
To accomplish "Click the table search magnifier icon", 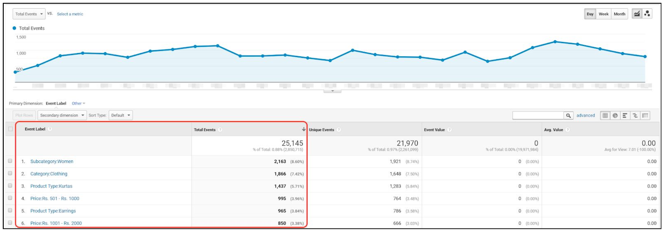I will click(568, 116).
